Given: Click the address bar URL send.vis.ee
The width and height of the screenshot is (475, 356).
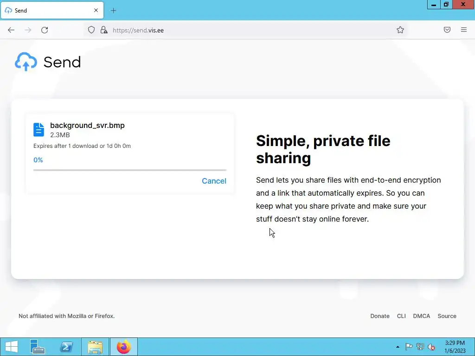Looking at the screenshot, I should point(138,30).
